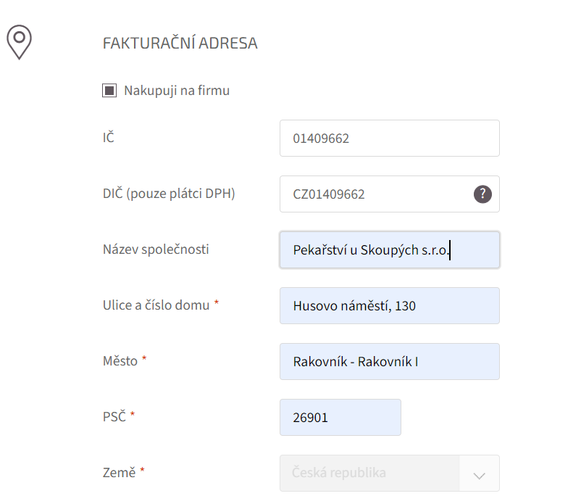581x504 pixels.
Task: Click inside the DIČ input field
Action: (x=390, y=194)
